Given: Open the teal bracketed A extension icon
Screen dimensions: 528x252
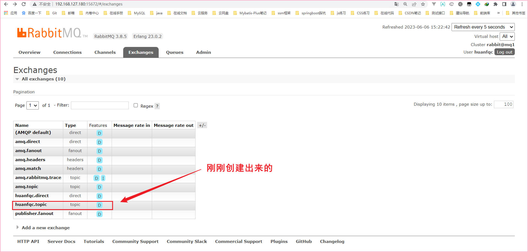Looking at the screenshot, I should click(x=442, y=4).
